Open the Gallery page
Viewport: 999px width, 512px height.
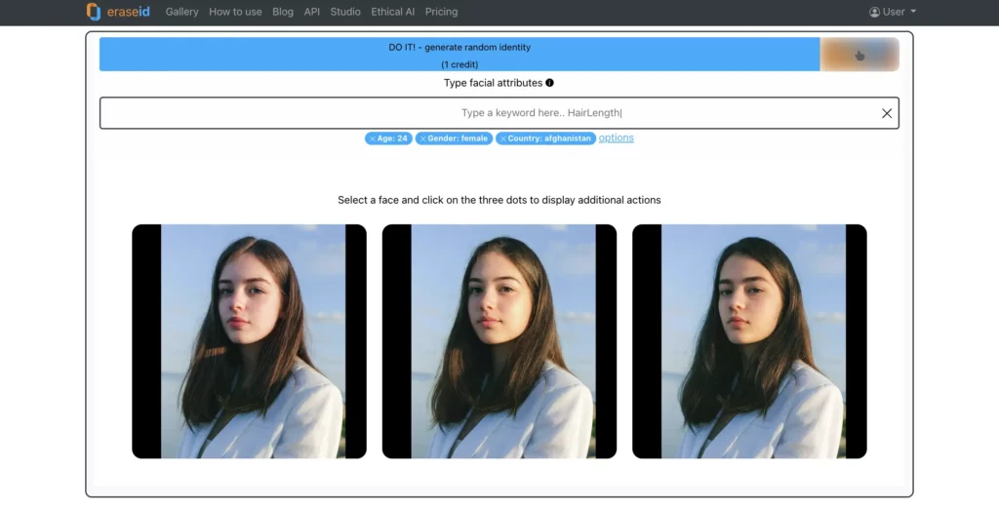coord(181,12)
